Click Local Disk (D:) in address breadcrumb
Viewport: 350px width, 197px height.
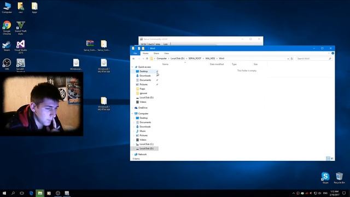pyautogui.click(x=177, y=59)
